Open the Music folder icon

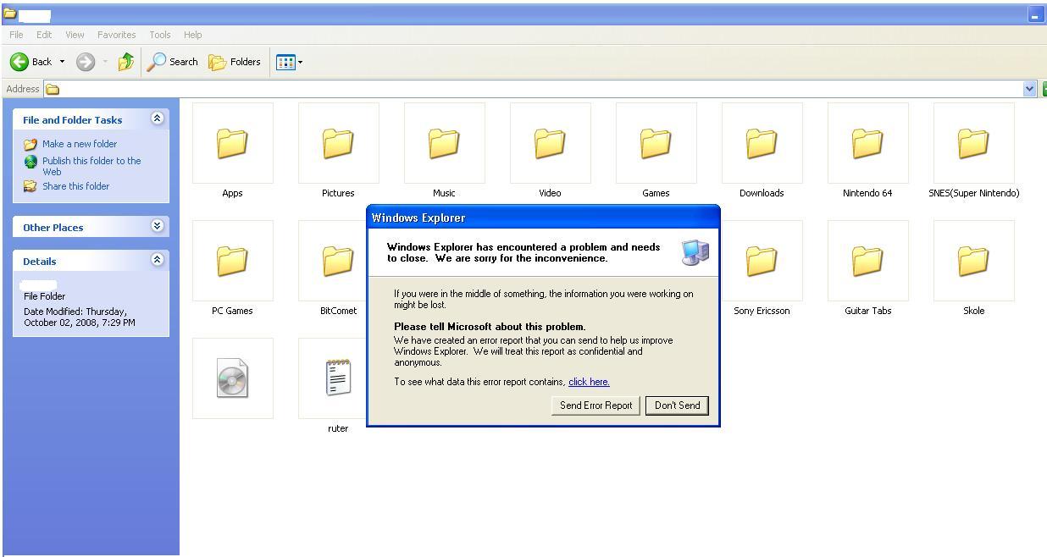(445, 143)
